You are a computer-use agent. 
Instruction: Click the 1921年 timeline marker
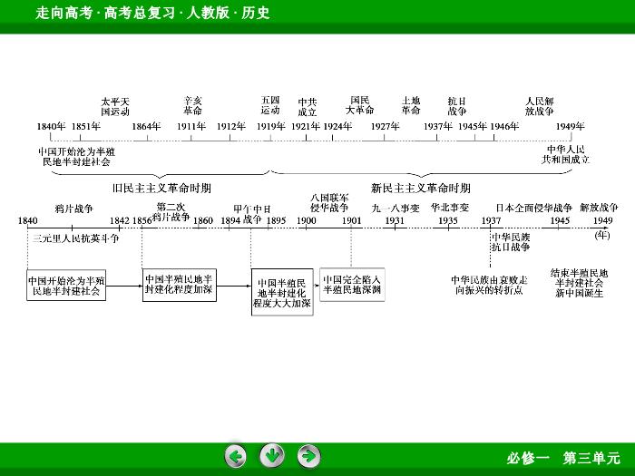[x=306, y=126]
